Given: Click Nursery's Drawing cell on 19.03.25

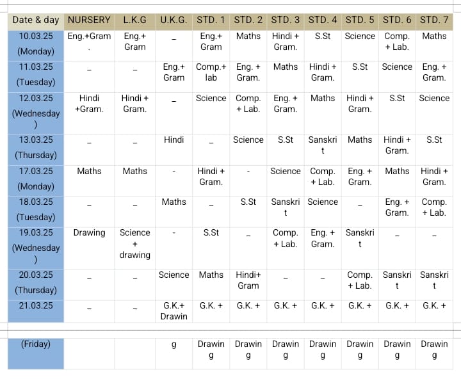Looking at the screenshot, I should [89, 233].
